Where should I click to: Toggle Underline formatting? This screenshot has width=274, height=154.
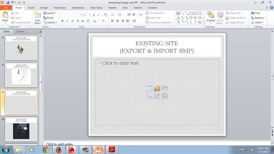72,21
